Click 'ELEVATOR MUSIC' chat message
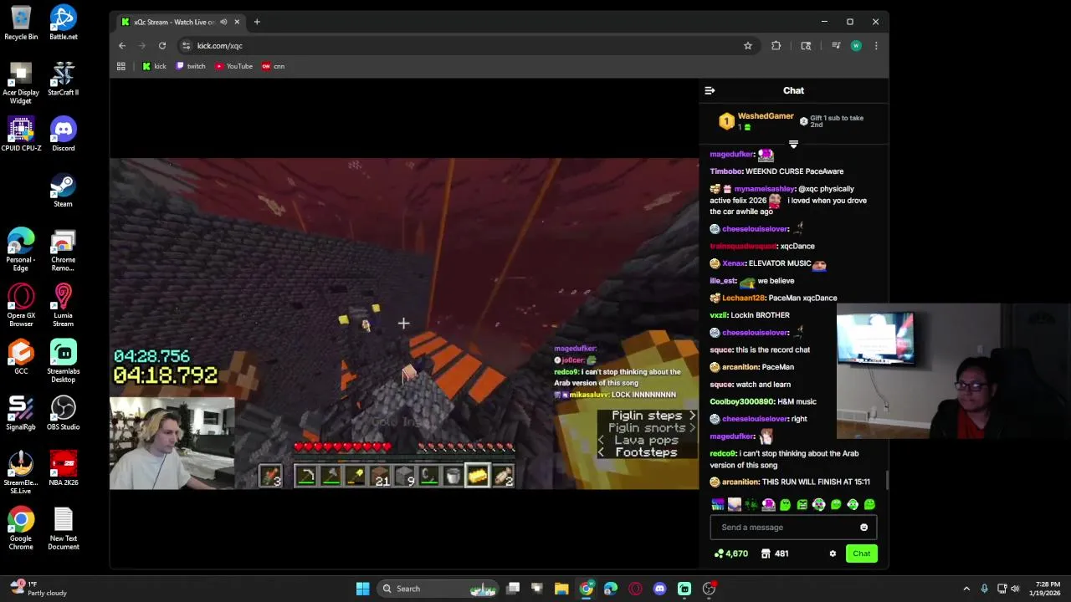 780,263
